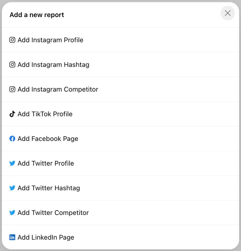
Task: Click the Facebook logo icon
Action: (12, 139)
